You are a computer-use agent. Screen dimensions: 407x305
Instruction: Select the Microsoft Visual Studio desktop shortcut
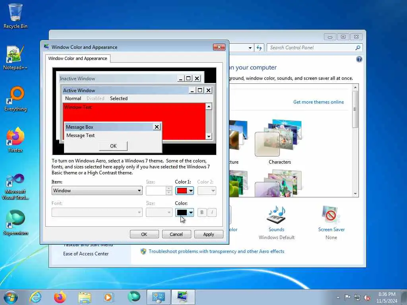pos(16,187)
